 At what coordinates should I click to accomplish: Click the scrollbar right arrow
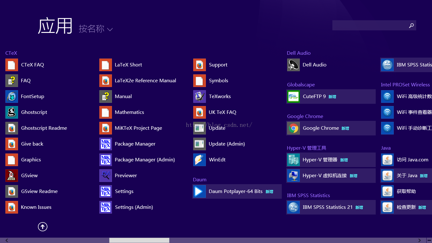point(420,240)
